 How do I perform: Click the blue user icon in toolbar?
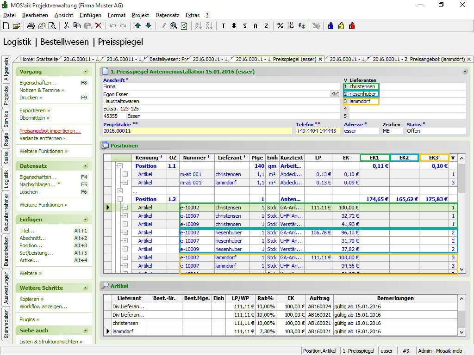click(x=331, y=26)
